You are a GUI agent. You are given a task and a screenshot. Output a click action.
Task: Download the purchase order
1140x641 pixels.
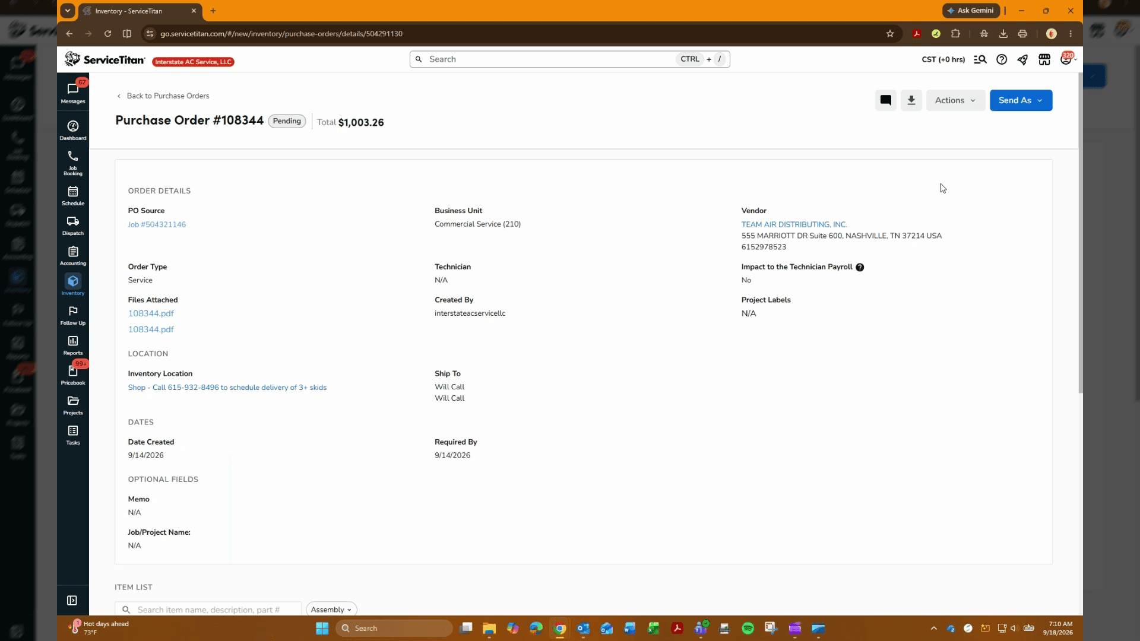911,100
